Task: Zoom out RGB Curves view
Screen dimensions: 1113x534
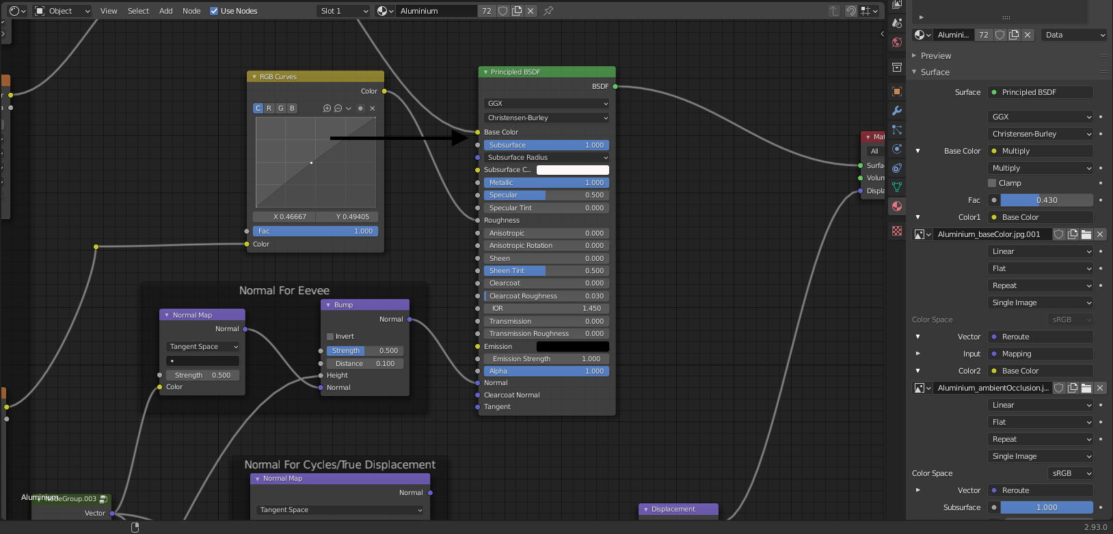Action: point(338,109)
